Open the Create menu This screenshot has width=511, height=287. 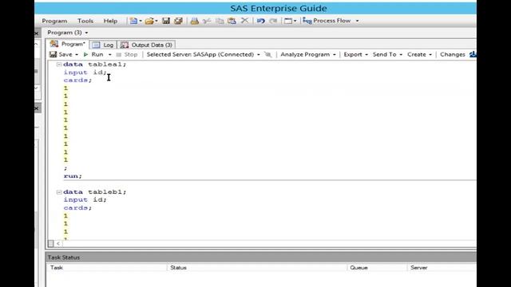point(419,54)
